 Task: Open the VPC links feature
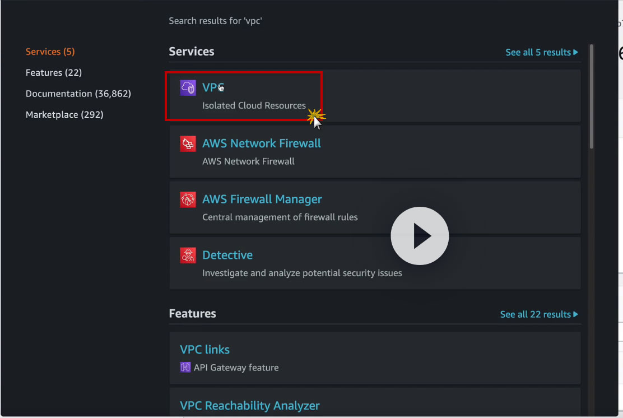pyautogui.click(x=204, y=350)
